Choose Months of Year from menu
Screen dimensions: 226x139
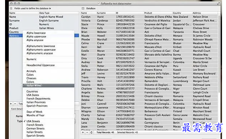point(35,115)
